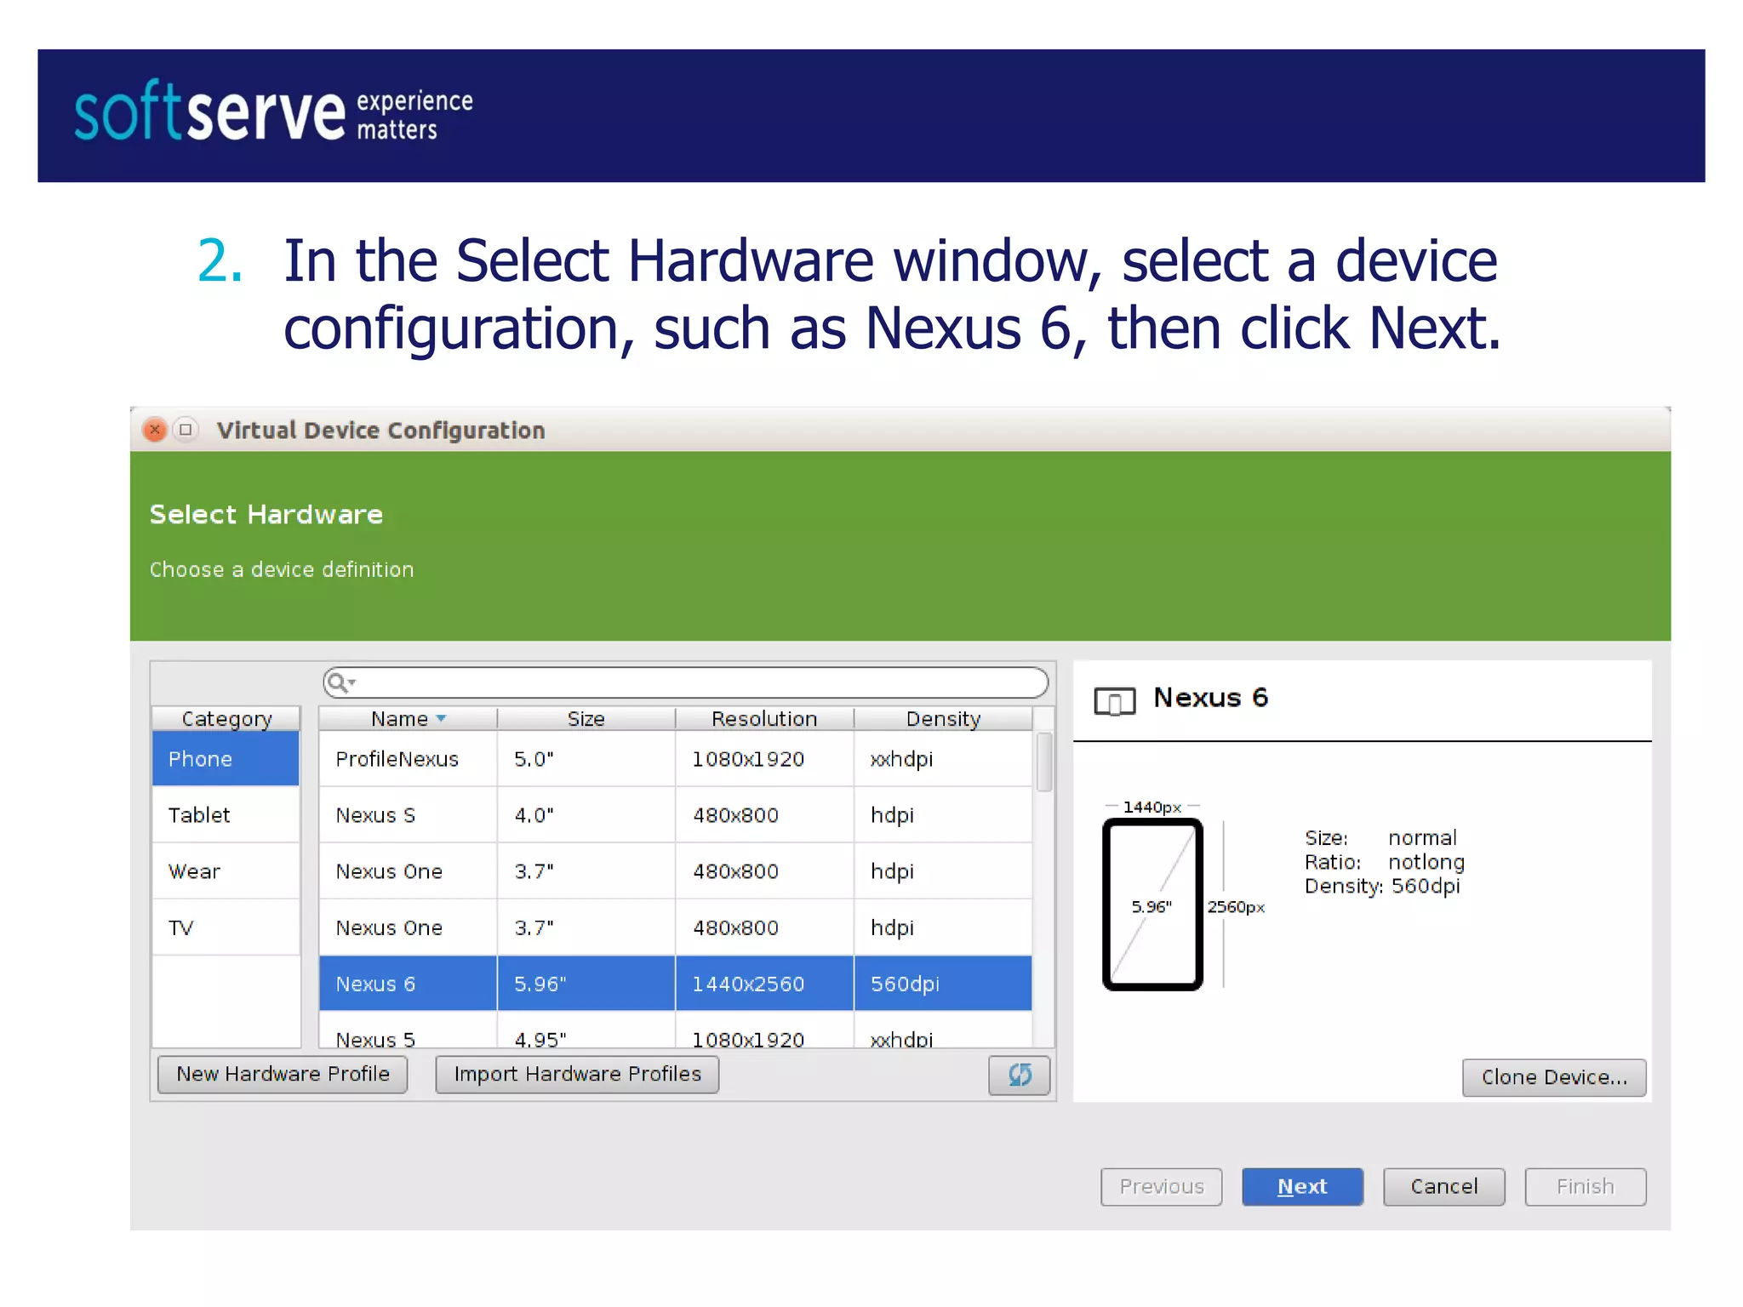The image size is (1743, 1307).
Task: Click the Cancel button
Action: tap(1443, 1186)
